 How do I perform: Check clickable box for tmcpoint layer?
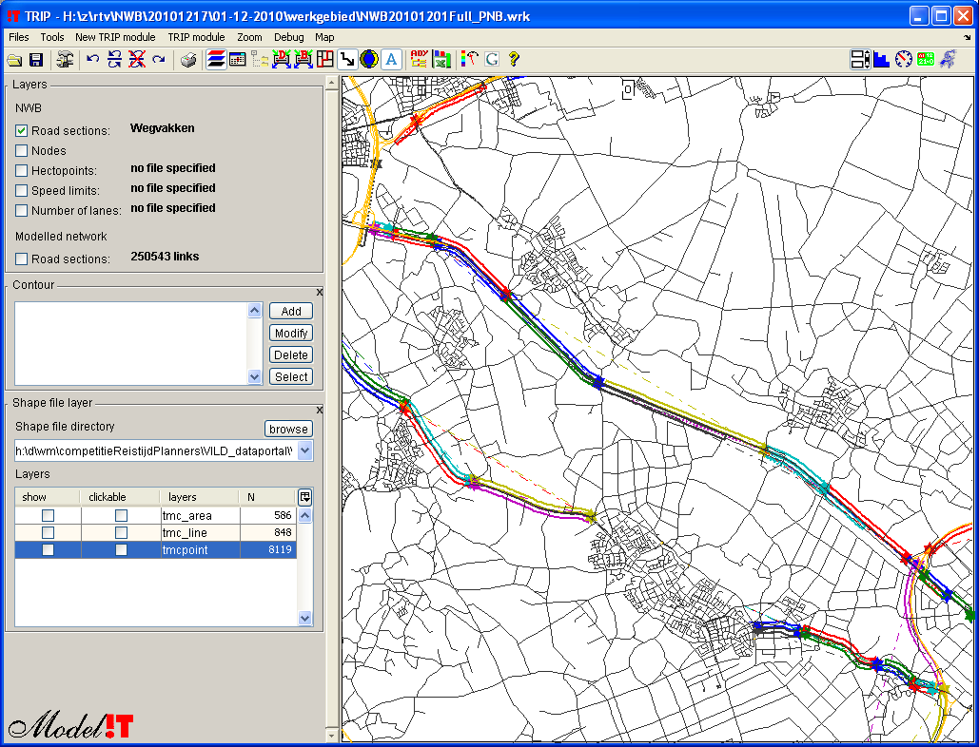tap(121, 550)
